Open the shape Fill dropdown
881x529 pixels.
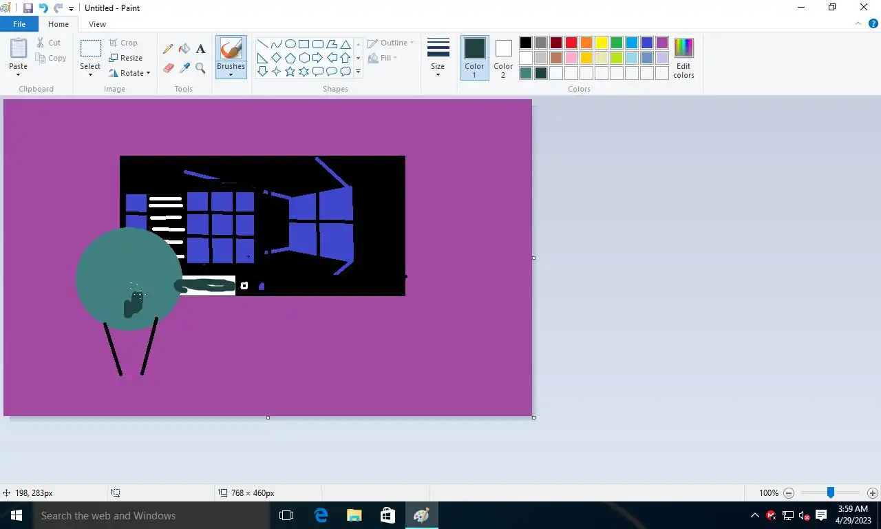(x=383, y=58)
